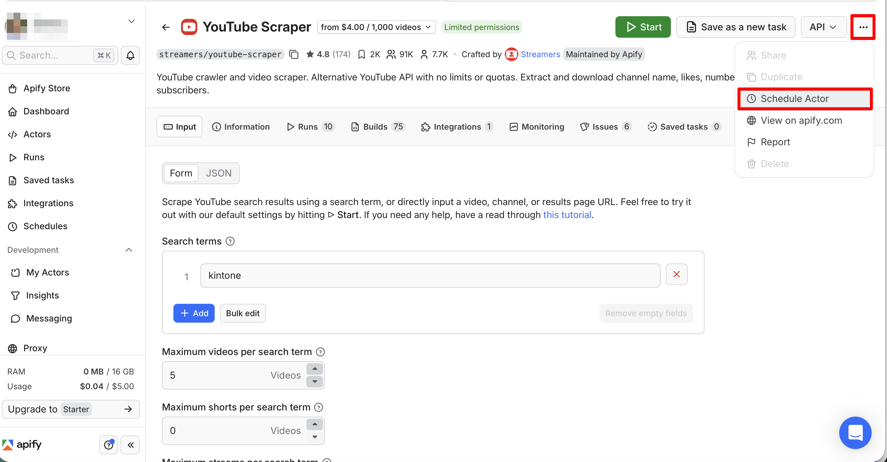Viewport: 887px width, 462px height.
Task: Collapse the Development section
Action: point(129,250)
